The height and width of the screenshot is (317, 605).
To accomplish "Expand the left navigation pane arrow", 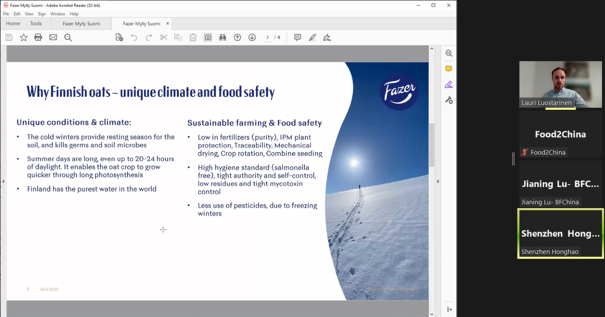I will (3, 181).
